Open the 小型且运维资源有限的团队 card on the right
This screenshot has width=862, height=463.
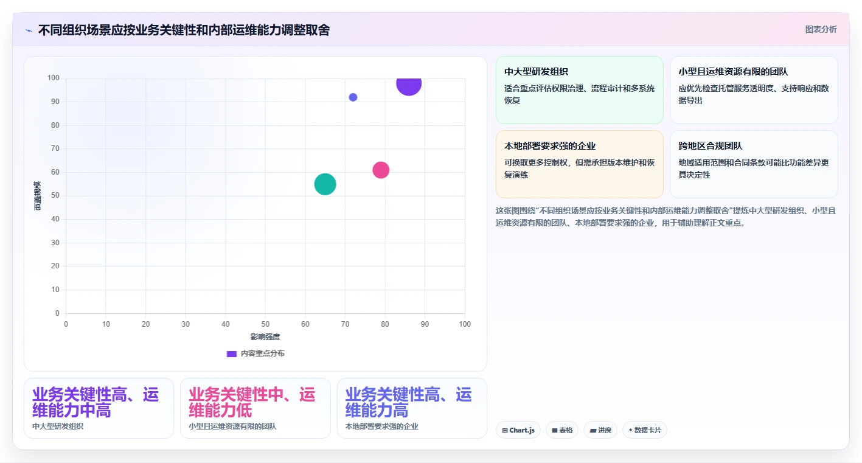[754, 90]
